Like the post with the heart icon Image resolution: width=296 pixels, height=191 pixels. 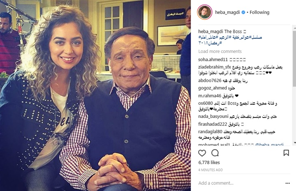click(202, 153)
